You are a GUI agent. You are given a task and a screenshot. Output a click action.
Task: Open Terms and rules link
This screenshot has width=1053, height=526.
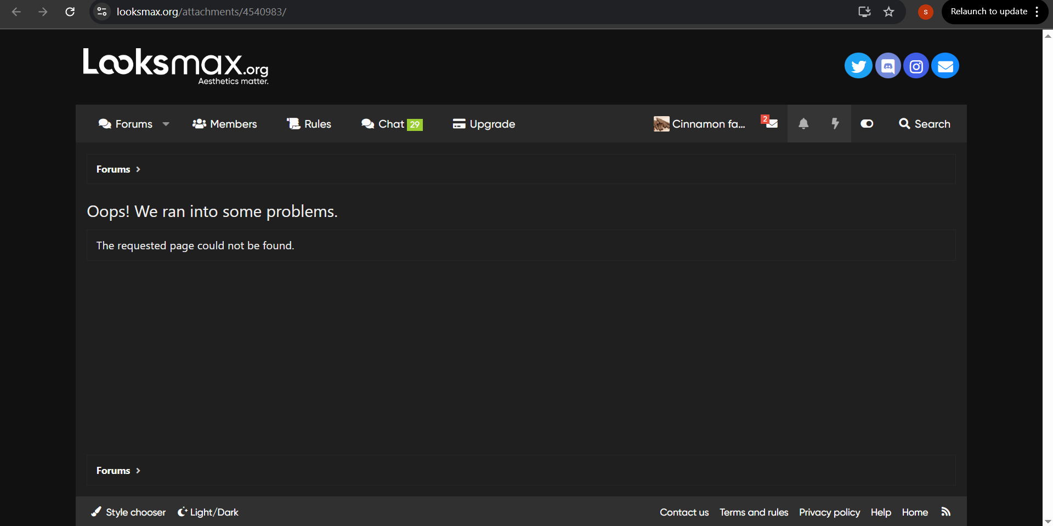[754, 512]
